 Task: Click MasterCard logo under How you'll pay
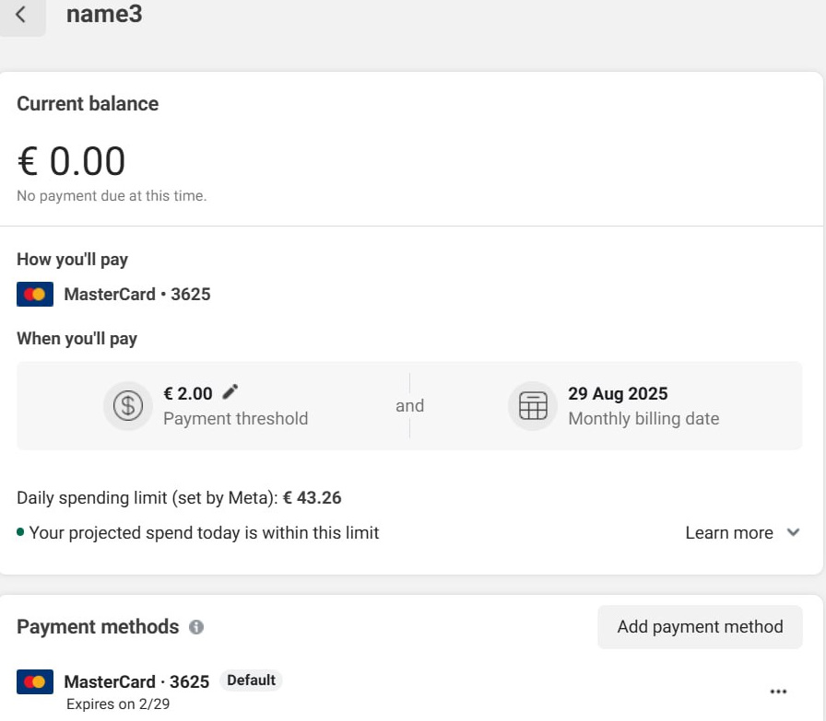click(35, 295)
